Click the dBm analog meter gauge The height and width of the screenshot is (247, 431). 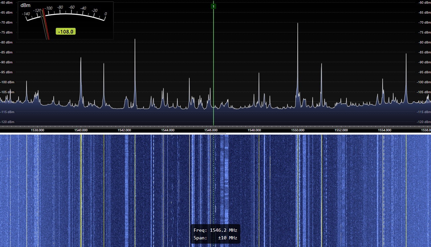tap(65, 21)
